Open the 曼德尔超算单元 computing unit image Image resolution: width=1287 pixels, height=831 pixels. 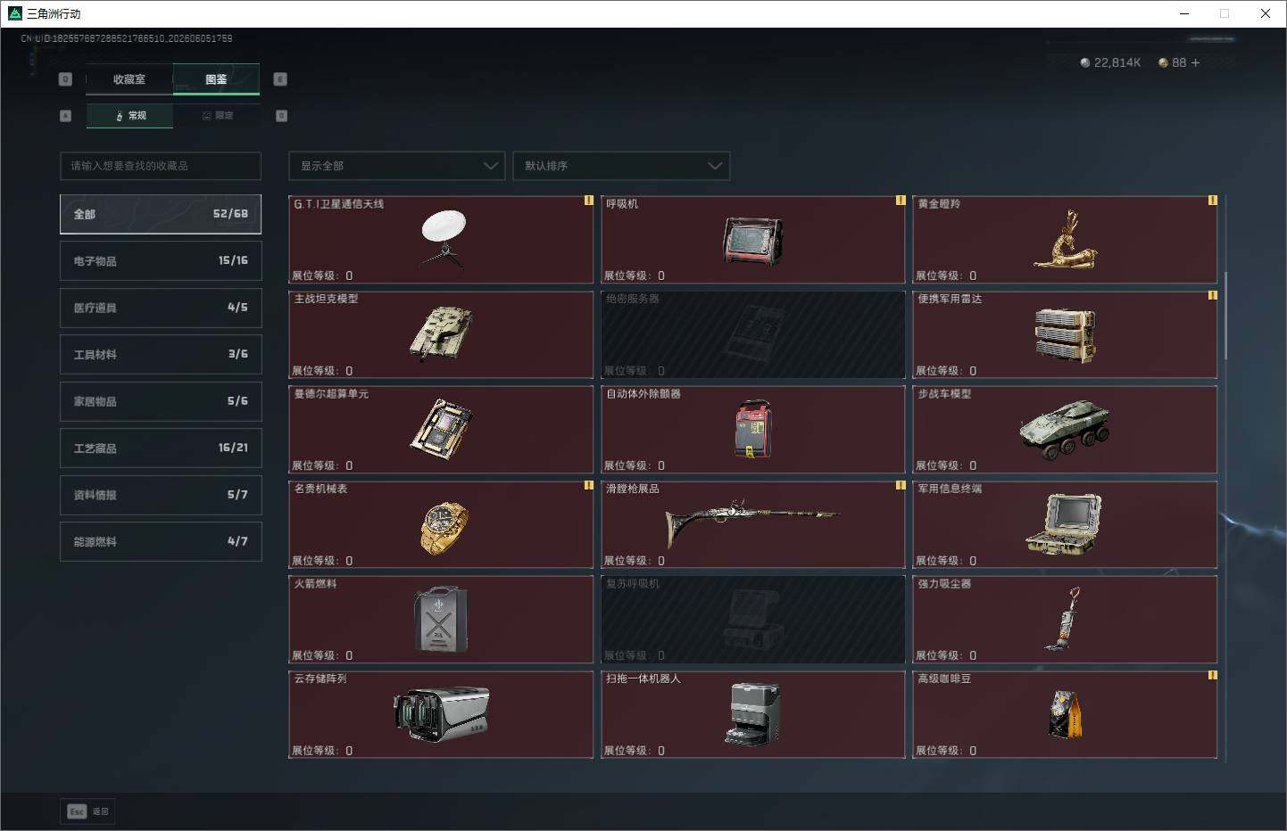pyautogui.click(x=441, y=429)
